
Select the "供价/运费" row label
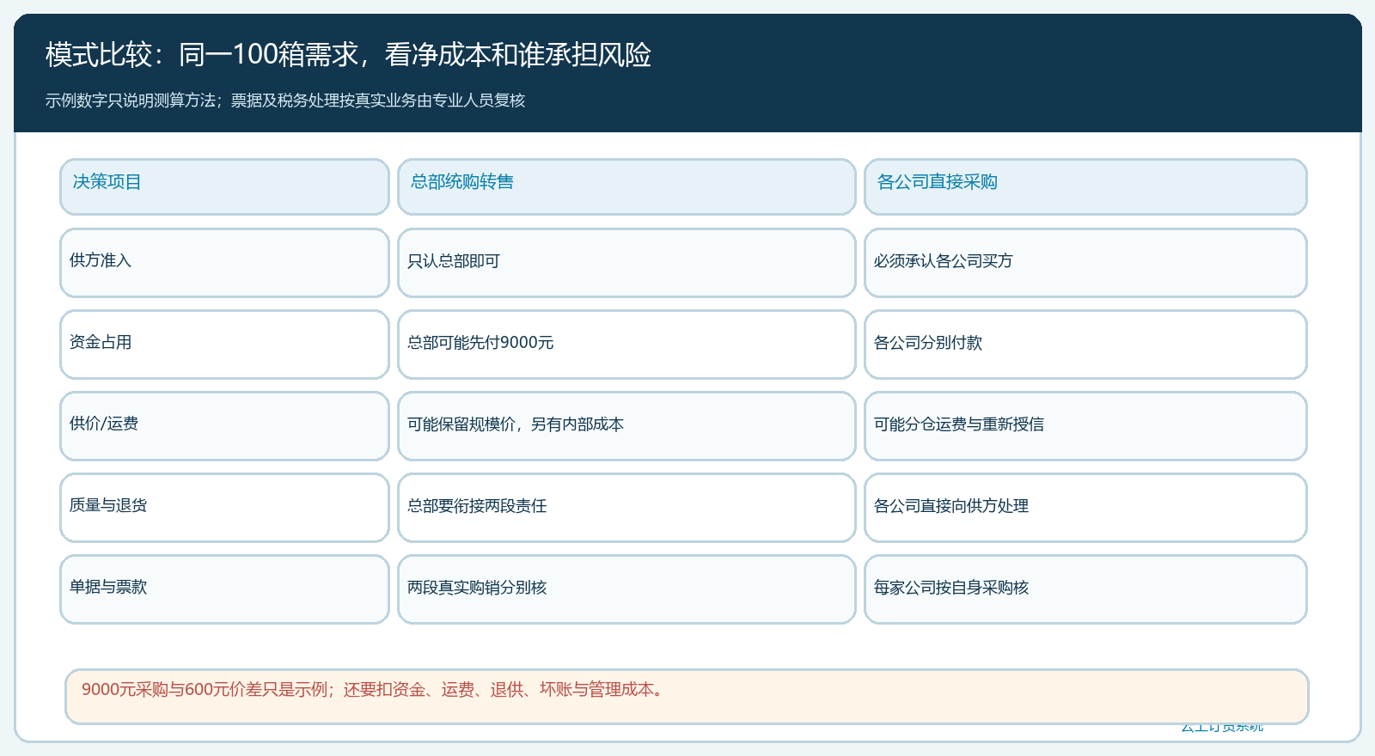tap(224, 426)
